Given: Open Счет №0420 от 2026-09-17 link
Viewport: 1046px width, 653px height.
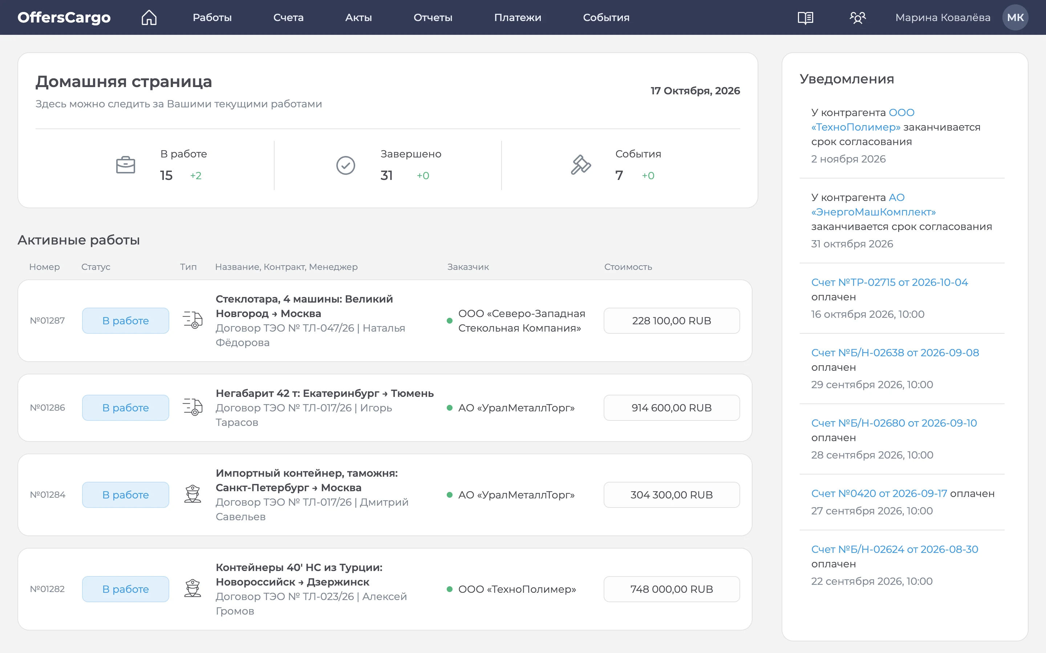Looking at the screenshot, I should point(879,493).
